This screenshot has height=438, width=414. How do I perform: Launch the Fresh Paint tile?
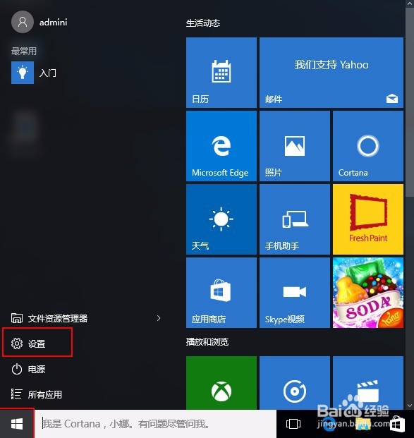[x=368, y=219]
